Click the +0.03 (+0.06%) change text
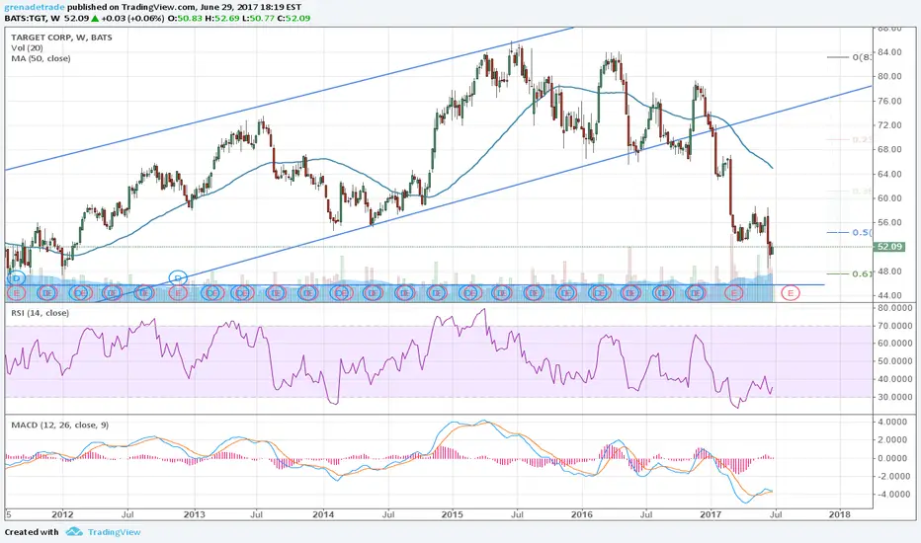Screen dimensions: 921x543 tap(132, 18)
